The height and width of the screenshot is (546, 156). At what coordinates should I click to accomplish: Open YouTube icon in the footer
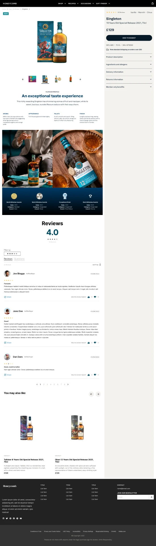click(21, 518)
